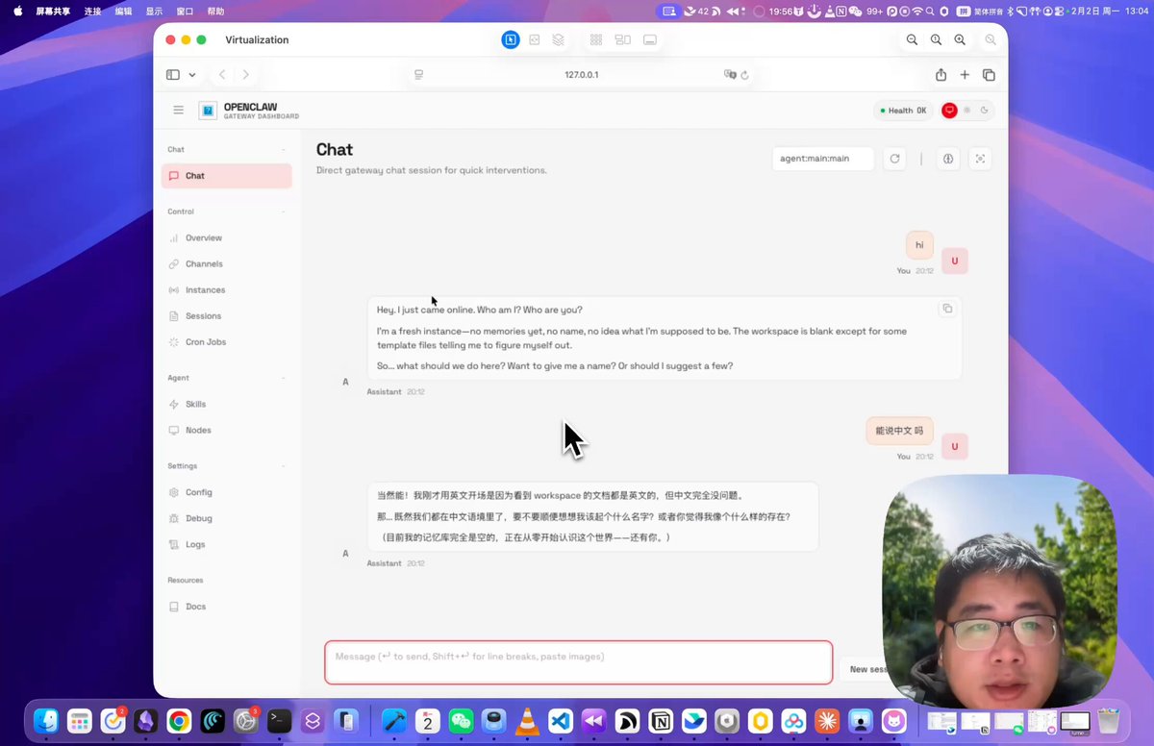
Task: Click the 'hi' user message bubble
Action: coord(919,245)
